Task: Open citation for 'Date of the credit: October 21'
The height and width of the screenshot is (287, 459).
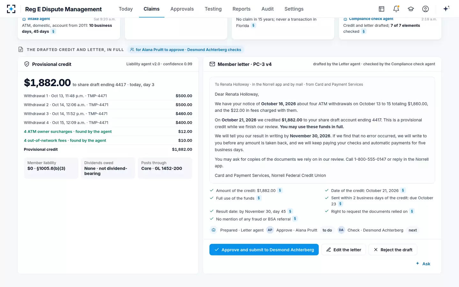Action: [x=403, y=190]
